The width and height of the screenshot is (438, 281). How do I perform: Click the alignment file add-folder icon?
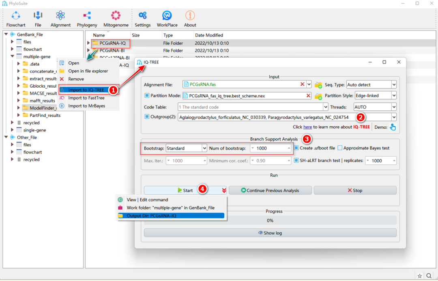318,85
